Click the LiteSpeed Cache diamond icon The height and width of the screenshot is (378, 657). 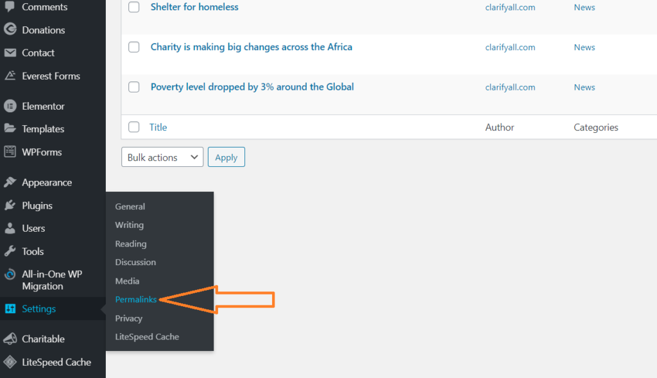tap(10, 362)
